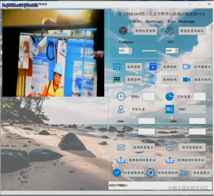Choose 选择视频 button
This screenshot has width=214, height=196.
pos(170,67)
